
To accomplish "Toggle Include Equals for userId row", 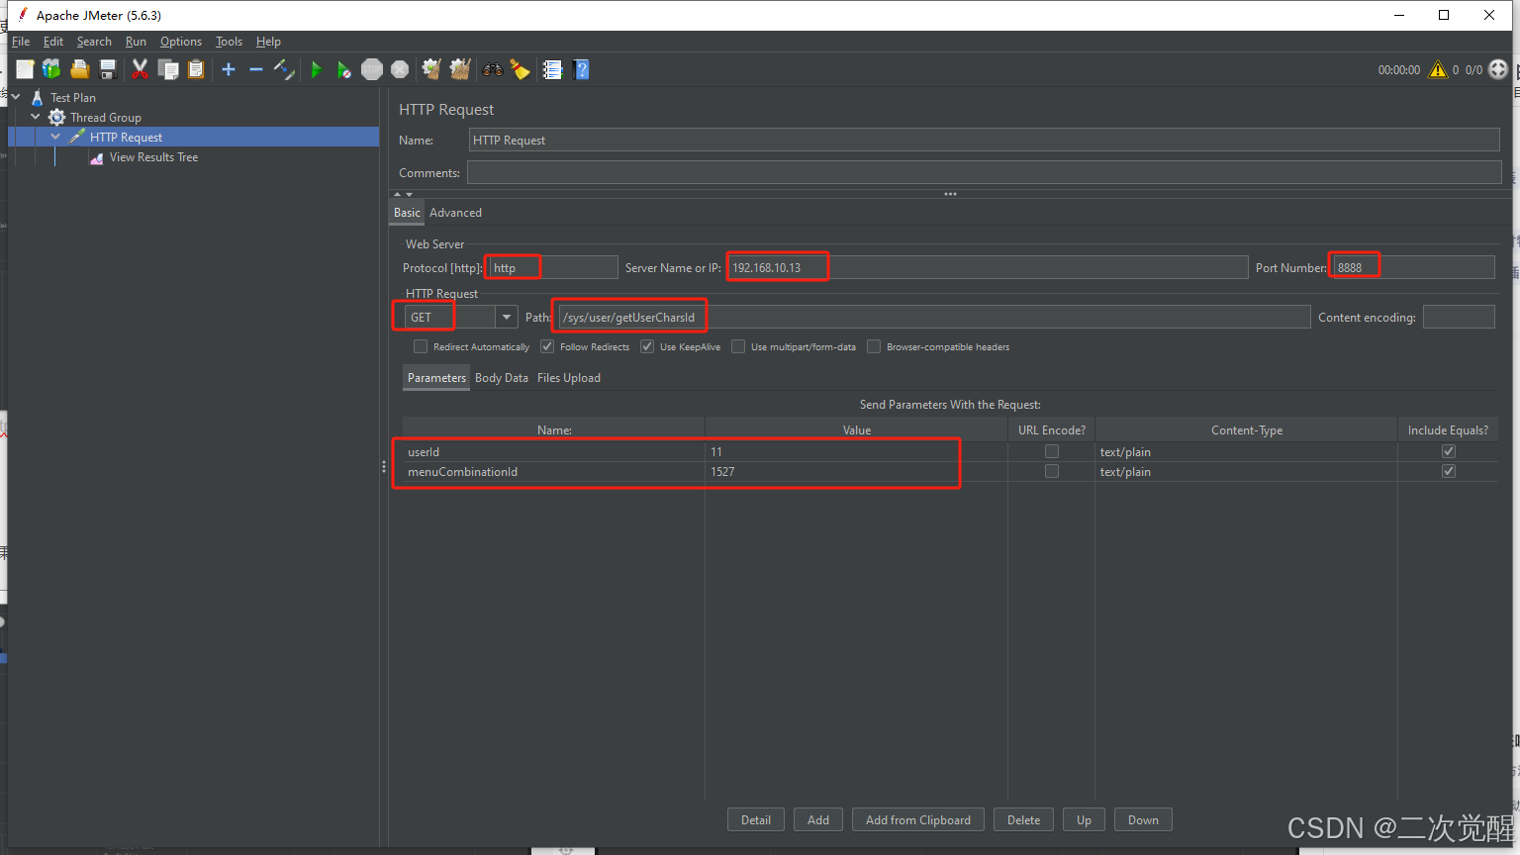I will (x=1449, y=451).
